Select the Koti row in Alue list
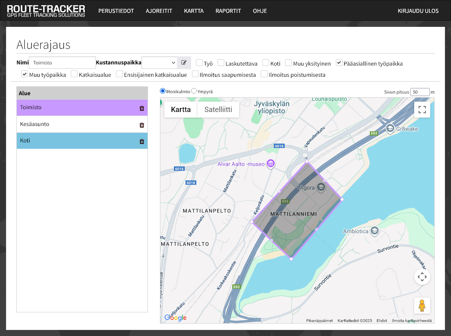The image size is (451, 336). 76,141
